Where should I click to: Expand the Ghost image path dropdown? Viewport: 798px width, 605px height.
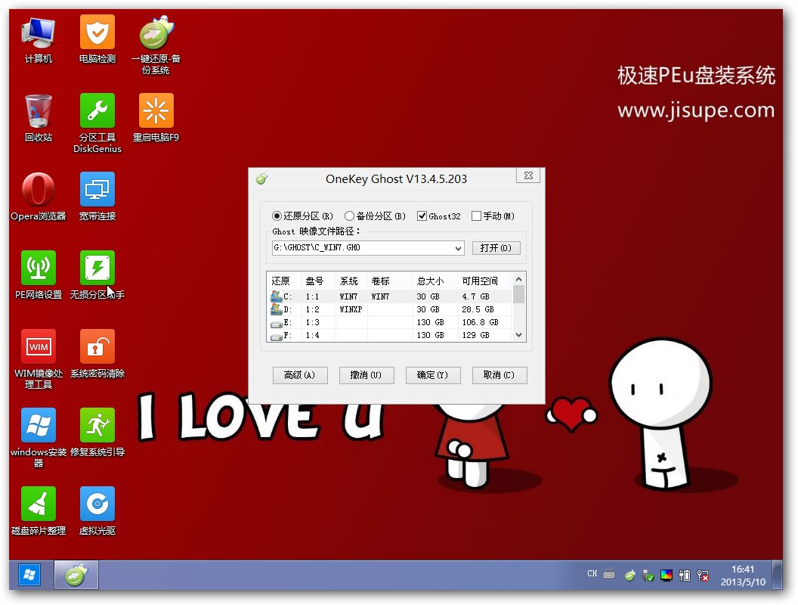pos(458,248)
